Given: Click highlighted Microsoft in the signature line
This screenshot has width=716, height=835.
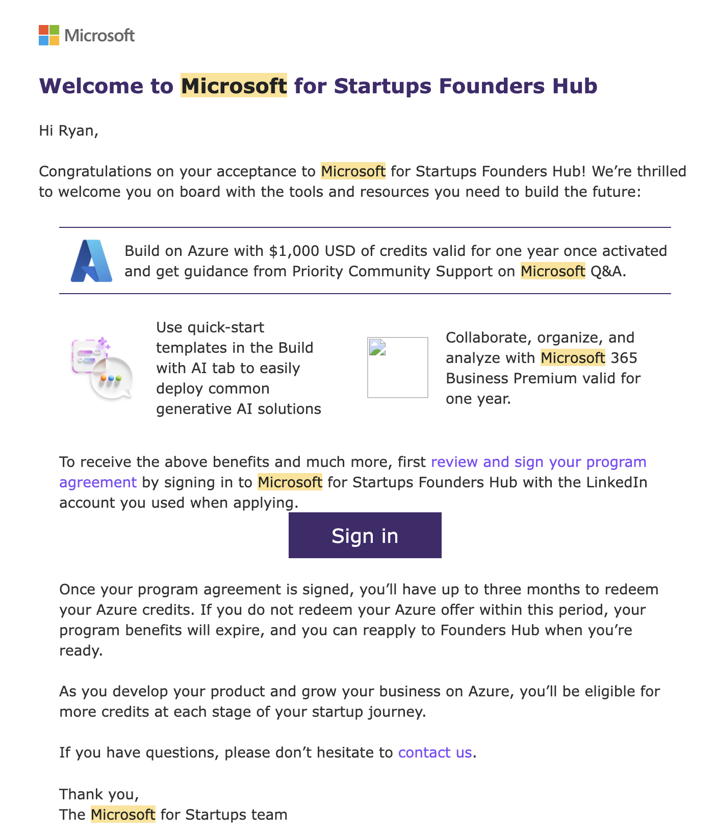Looking at the screenshot, I should point(123,815).
